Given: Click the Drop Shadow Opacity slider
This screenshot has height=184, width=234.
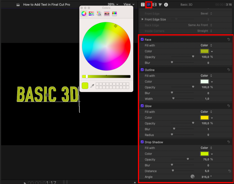Looking at the screenshot, I should (x=182, y=159).
